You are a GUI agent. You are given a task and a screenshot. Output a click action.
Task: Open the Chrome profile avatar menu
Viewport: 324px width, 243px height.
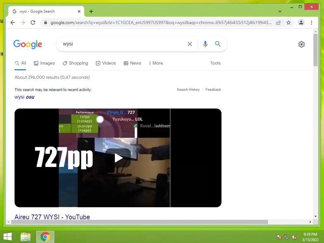coord(301,22)
